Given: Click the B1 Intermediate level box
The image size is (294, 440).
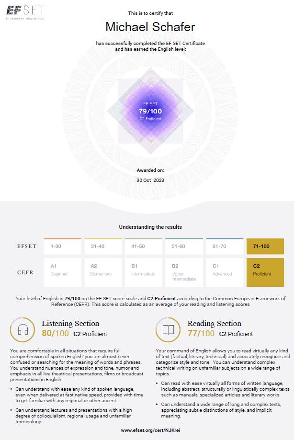Looking at the screenshot, I should (x=143, y=272).
